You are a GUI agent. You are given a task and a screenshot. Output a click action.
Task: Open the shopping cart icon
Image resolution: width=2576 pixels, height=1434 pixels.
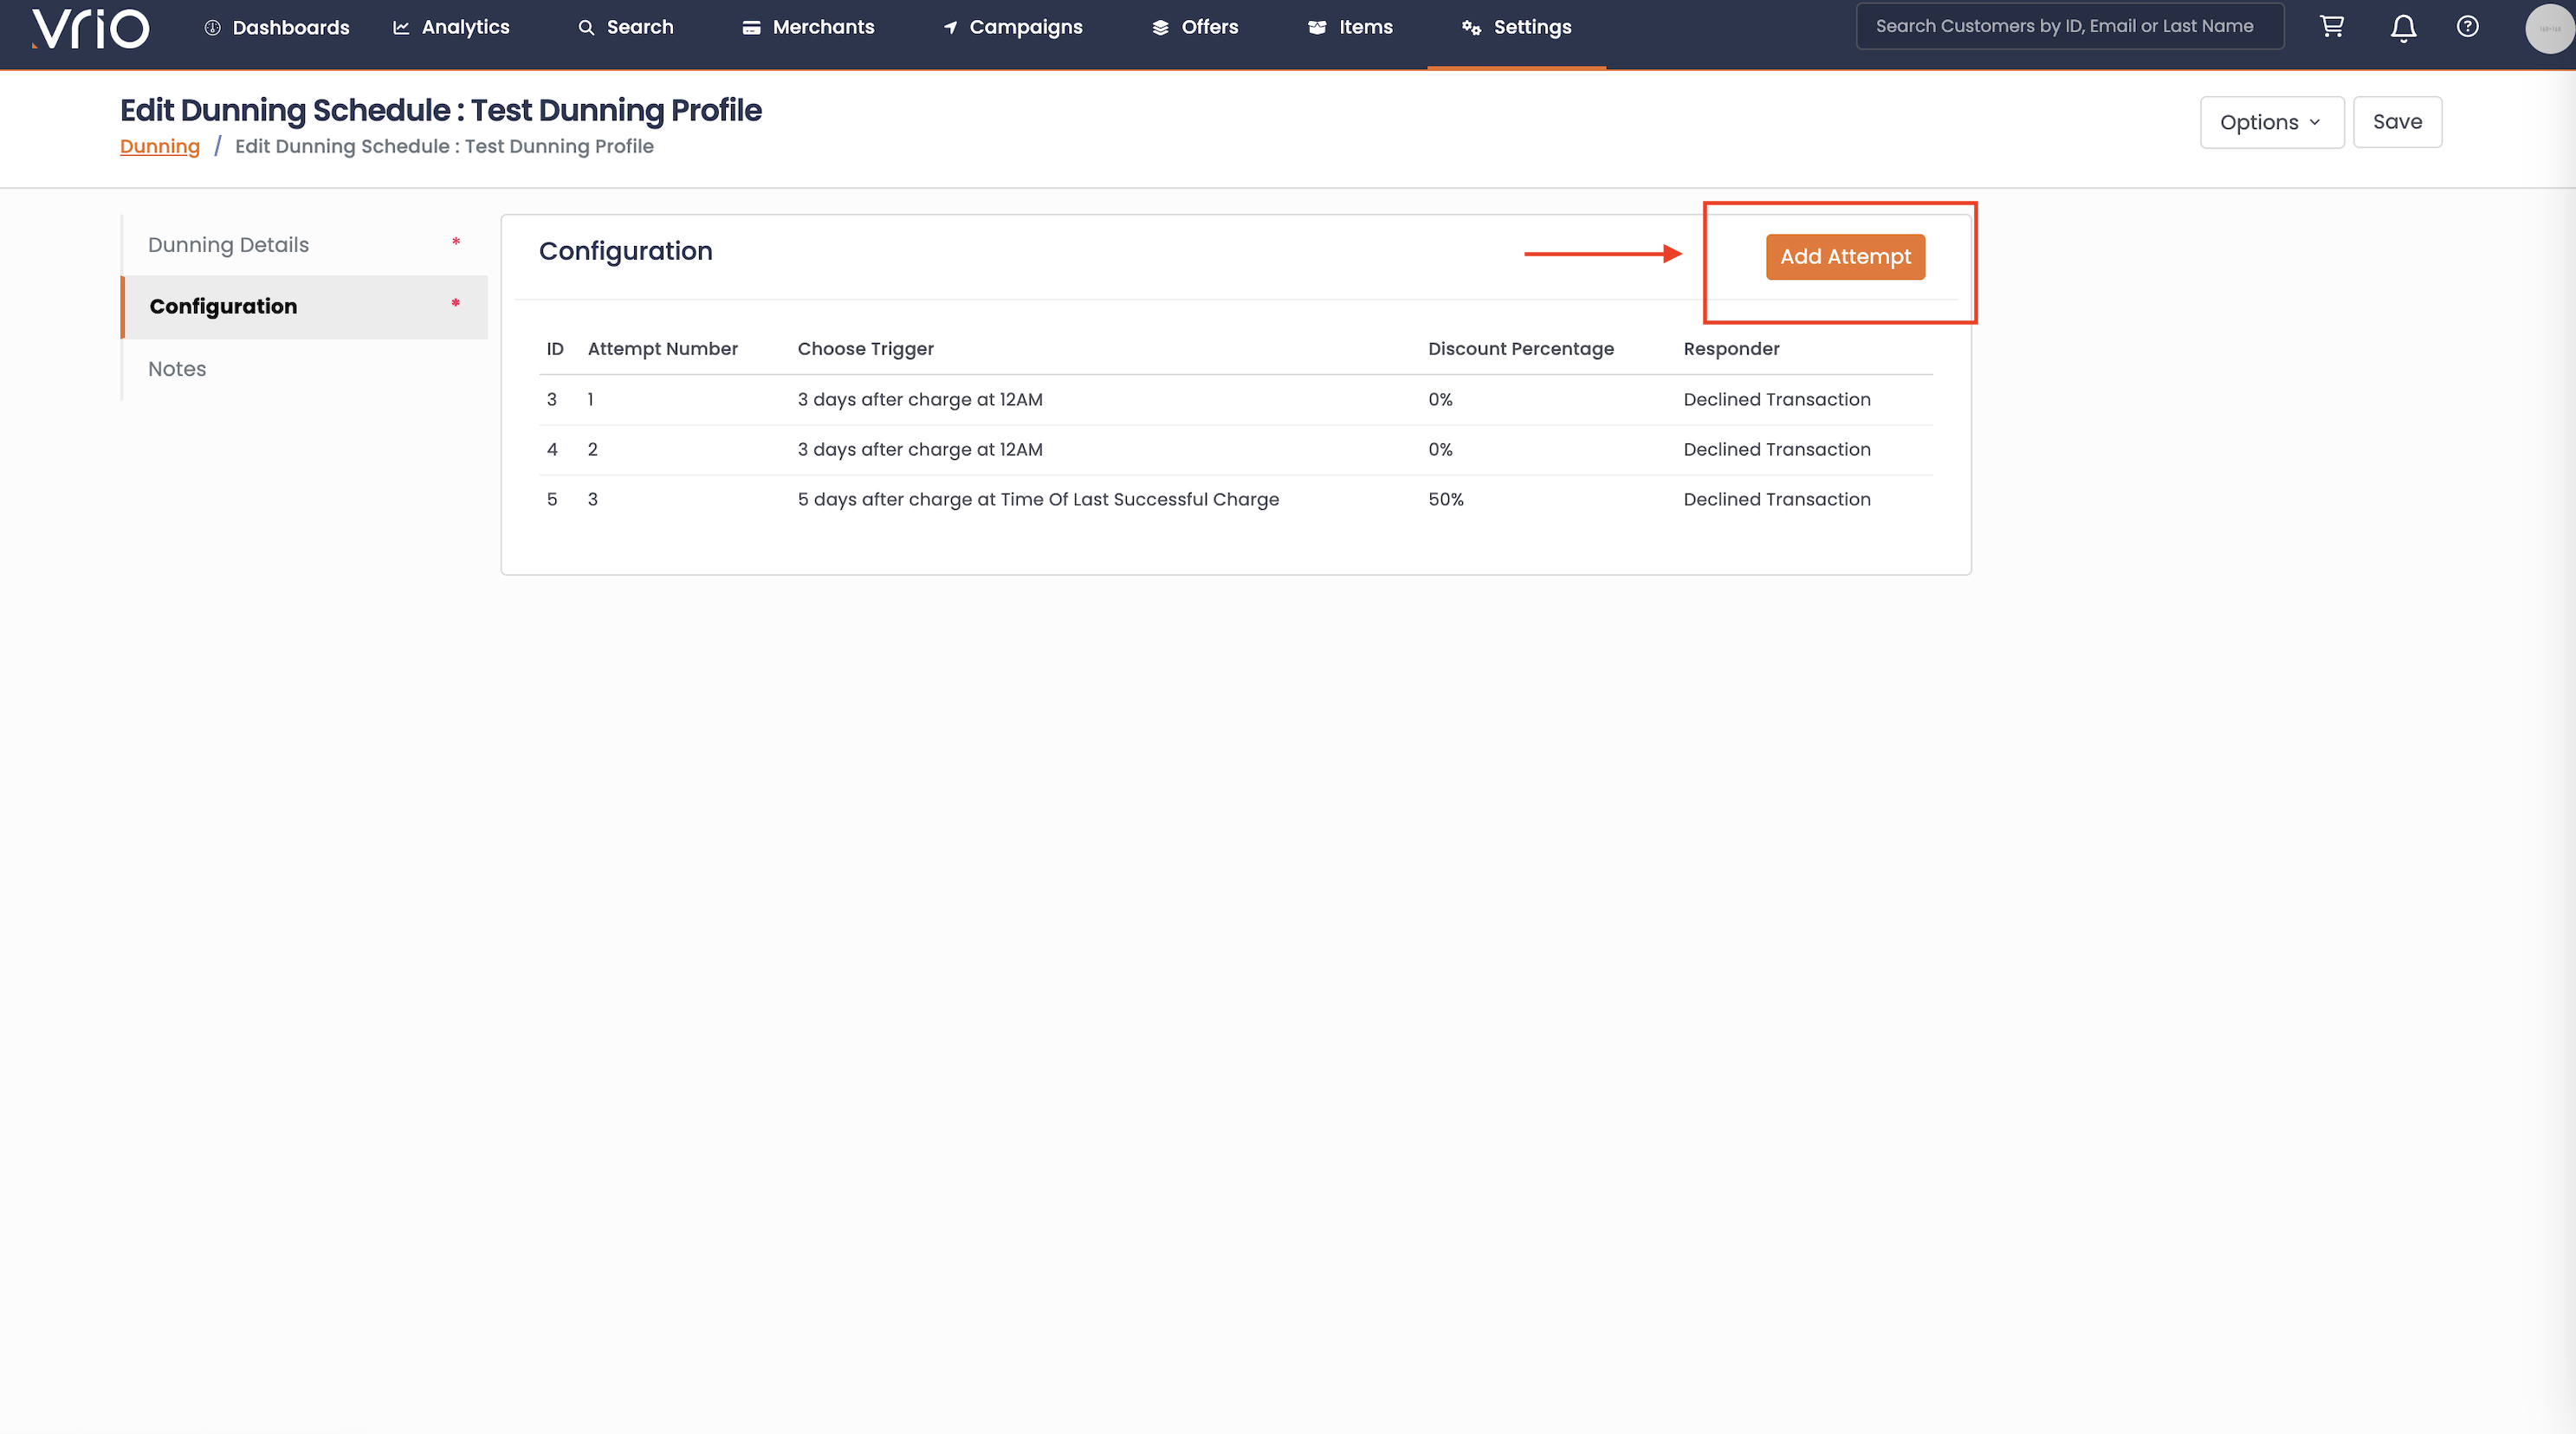pos(2331,27)
